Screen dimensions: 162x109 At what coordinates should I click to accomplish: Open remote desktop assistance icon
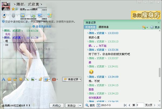click(x=40, y=15)
